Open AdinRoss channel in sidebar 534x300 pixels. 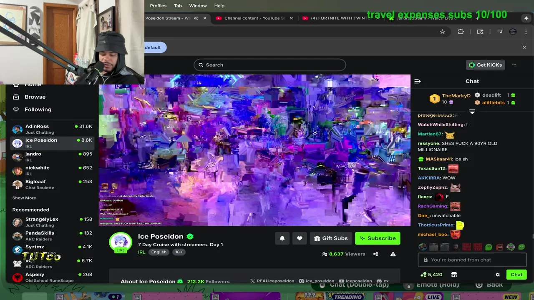coord(52,129)
